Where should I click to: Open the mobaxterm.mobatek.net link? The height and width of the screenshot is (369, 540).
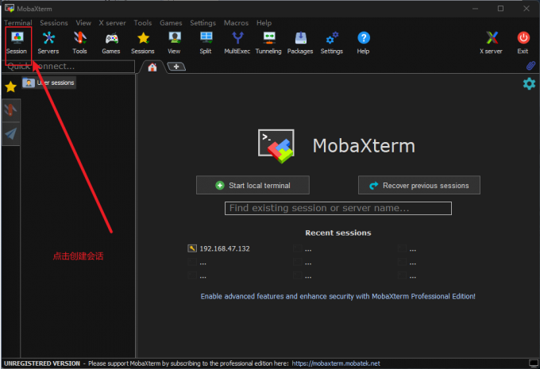tap(336, 363)
